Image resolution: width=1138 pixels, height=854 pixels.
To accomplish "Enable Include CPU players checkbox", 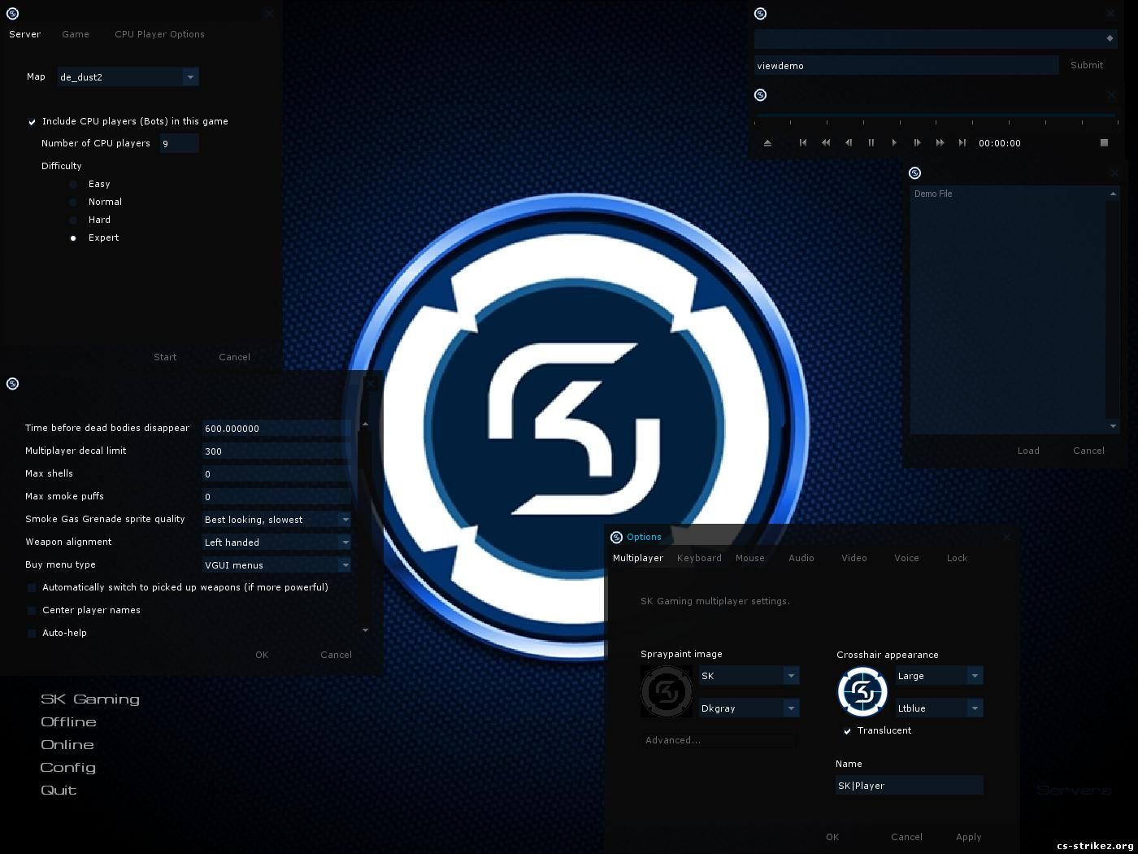I will pos(33,122).
